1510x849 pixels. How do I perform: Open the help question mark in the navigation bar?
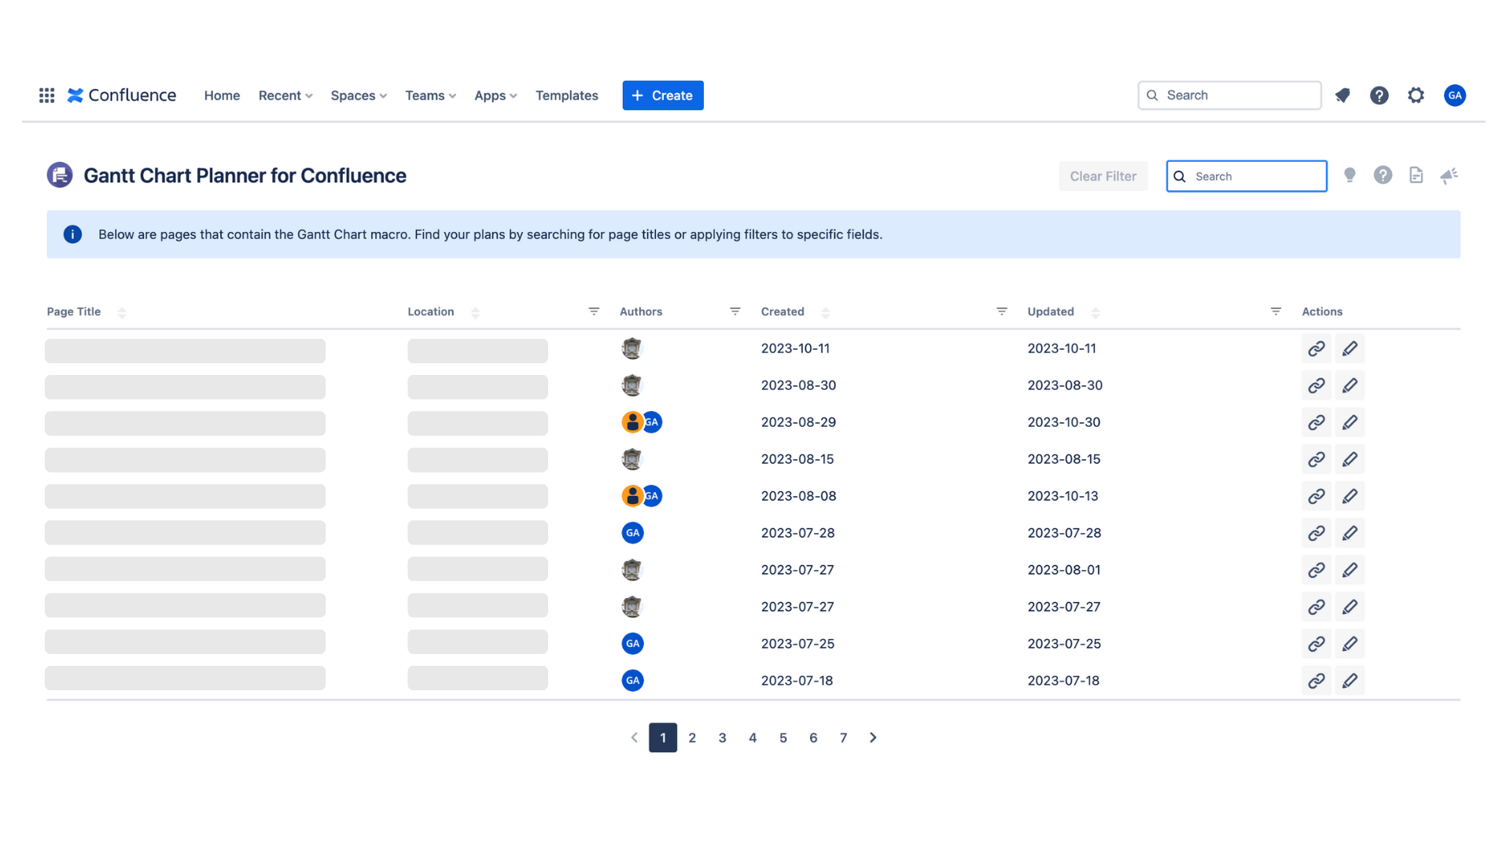[x=1379, y=95]
